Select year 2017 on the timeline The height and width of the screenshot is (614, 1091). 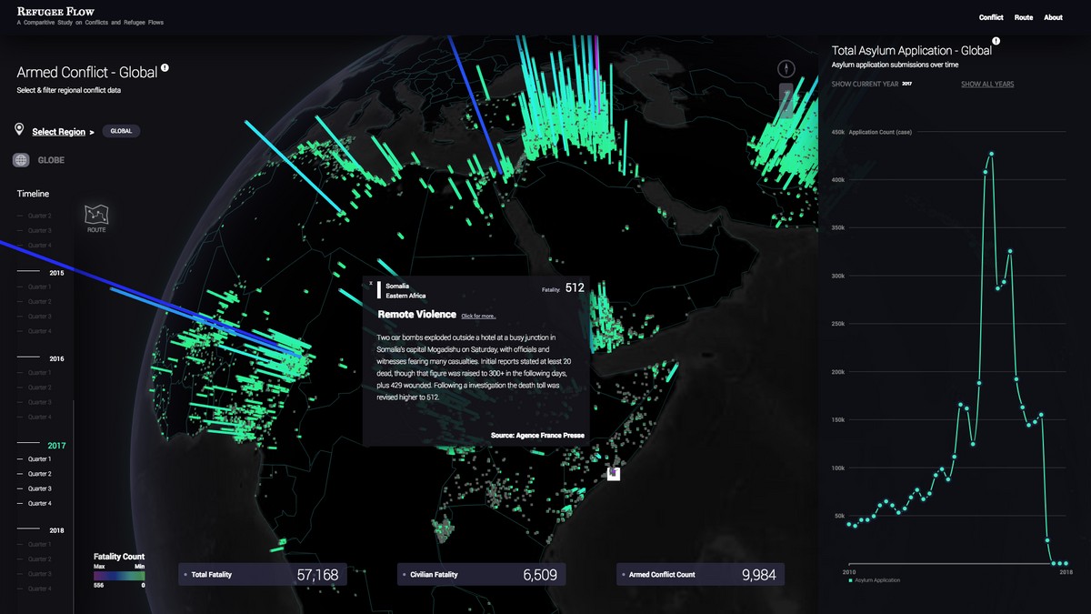click(56, 446)
